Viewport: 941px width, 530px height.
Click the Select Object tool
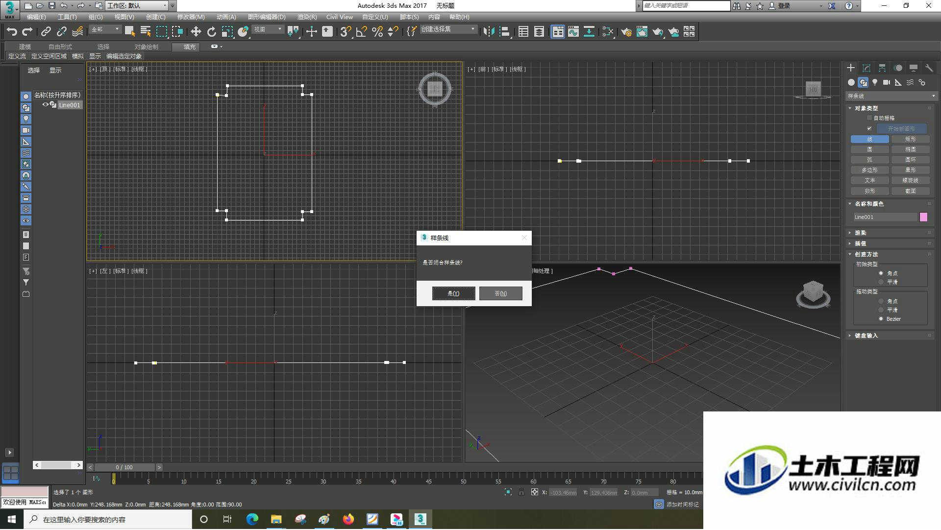tap(130, 32)
